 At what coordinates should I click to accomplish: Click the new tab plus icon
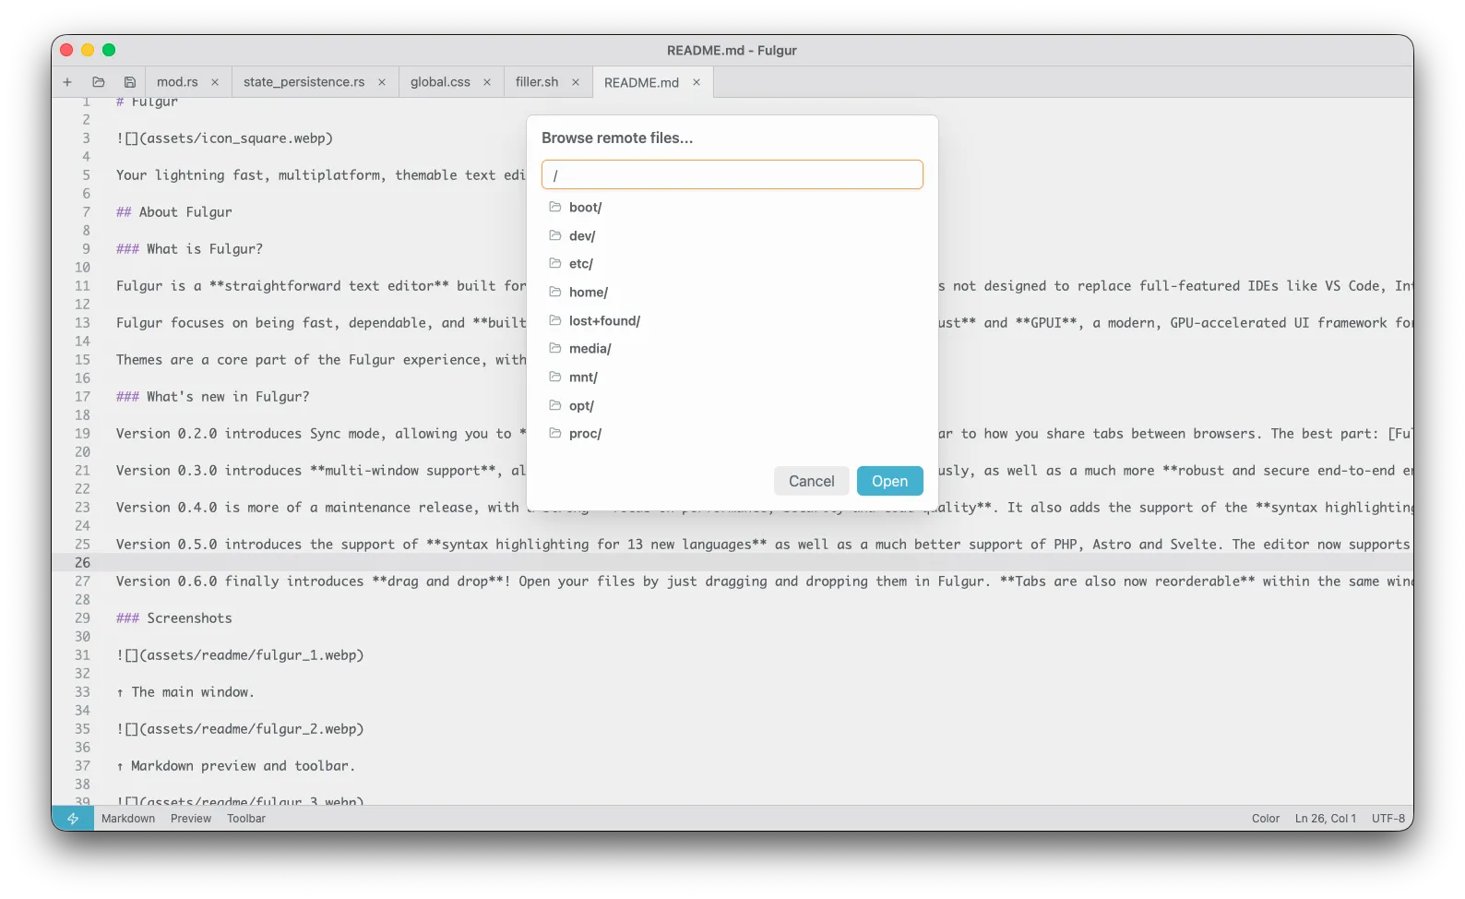click(67, 82)
